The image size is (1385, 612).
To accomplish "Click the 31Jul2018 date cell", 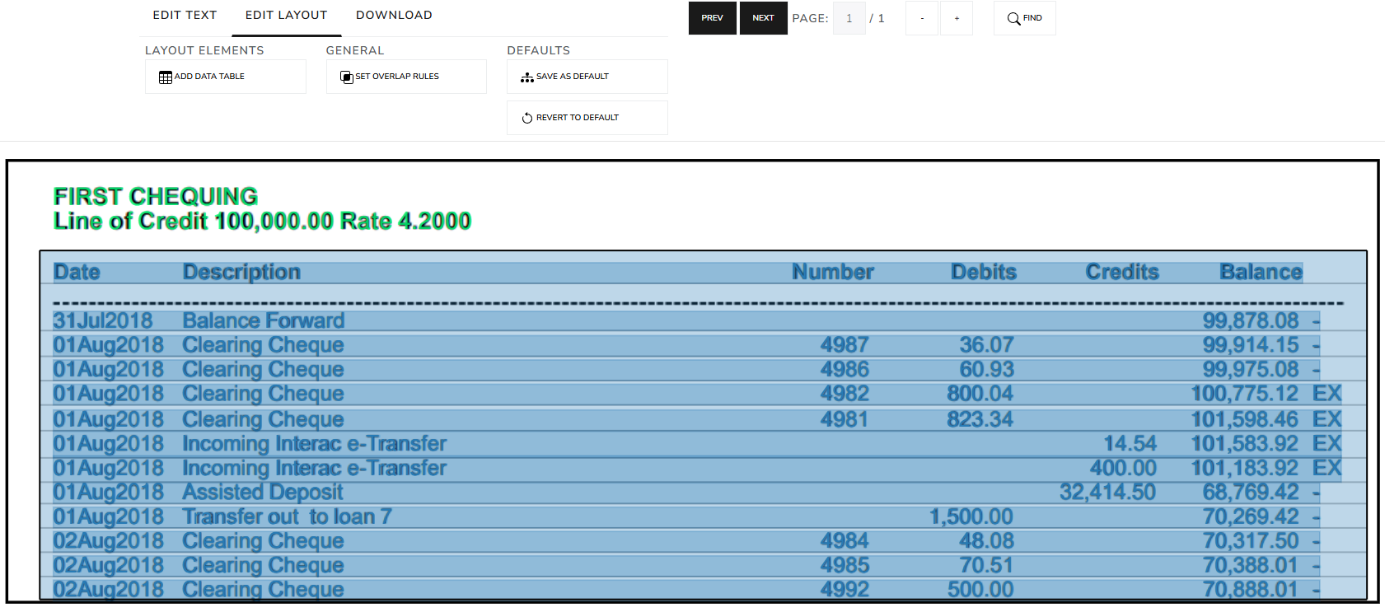I will [103, 320].
